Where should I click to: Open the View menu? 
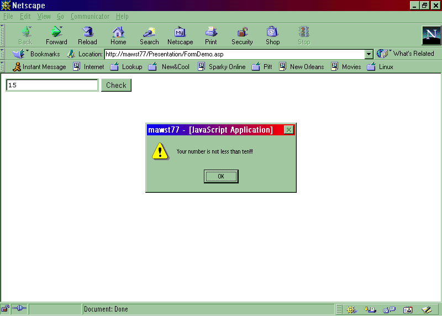click(44, 17)
